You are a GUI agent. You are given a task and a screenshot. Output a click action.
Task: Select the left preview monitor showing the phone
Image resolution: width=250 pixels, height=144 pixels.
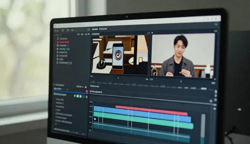click(x=120, y=55)
